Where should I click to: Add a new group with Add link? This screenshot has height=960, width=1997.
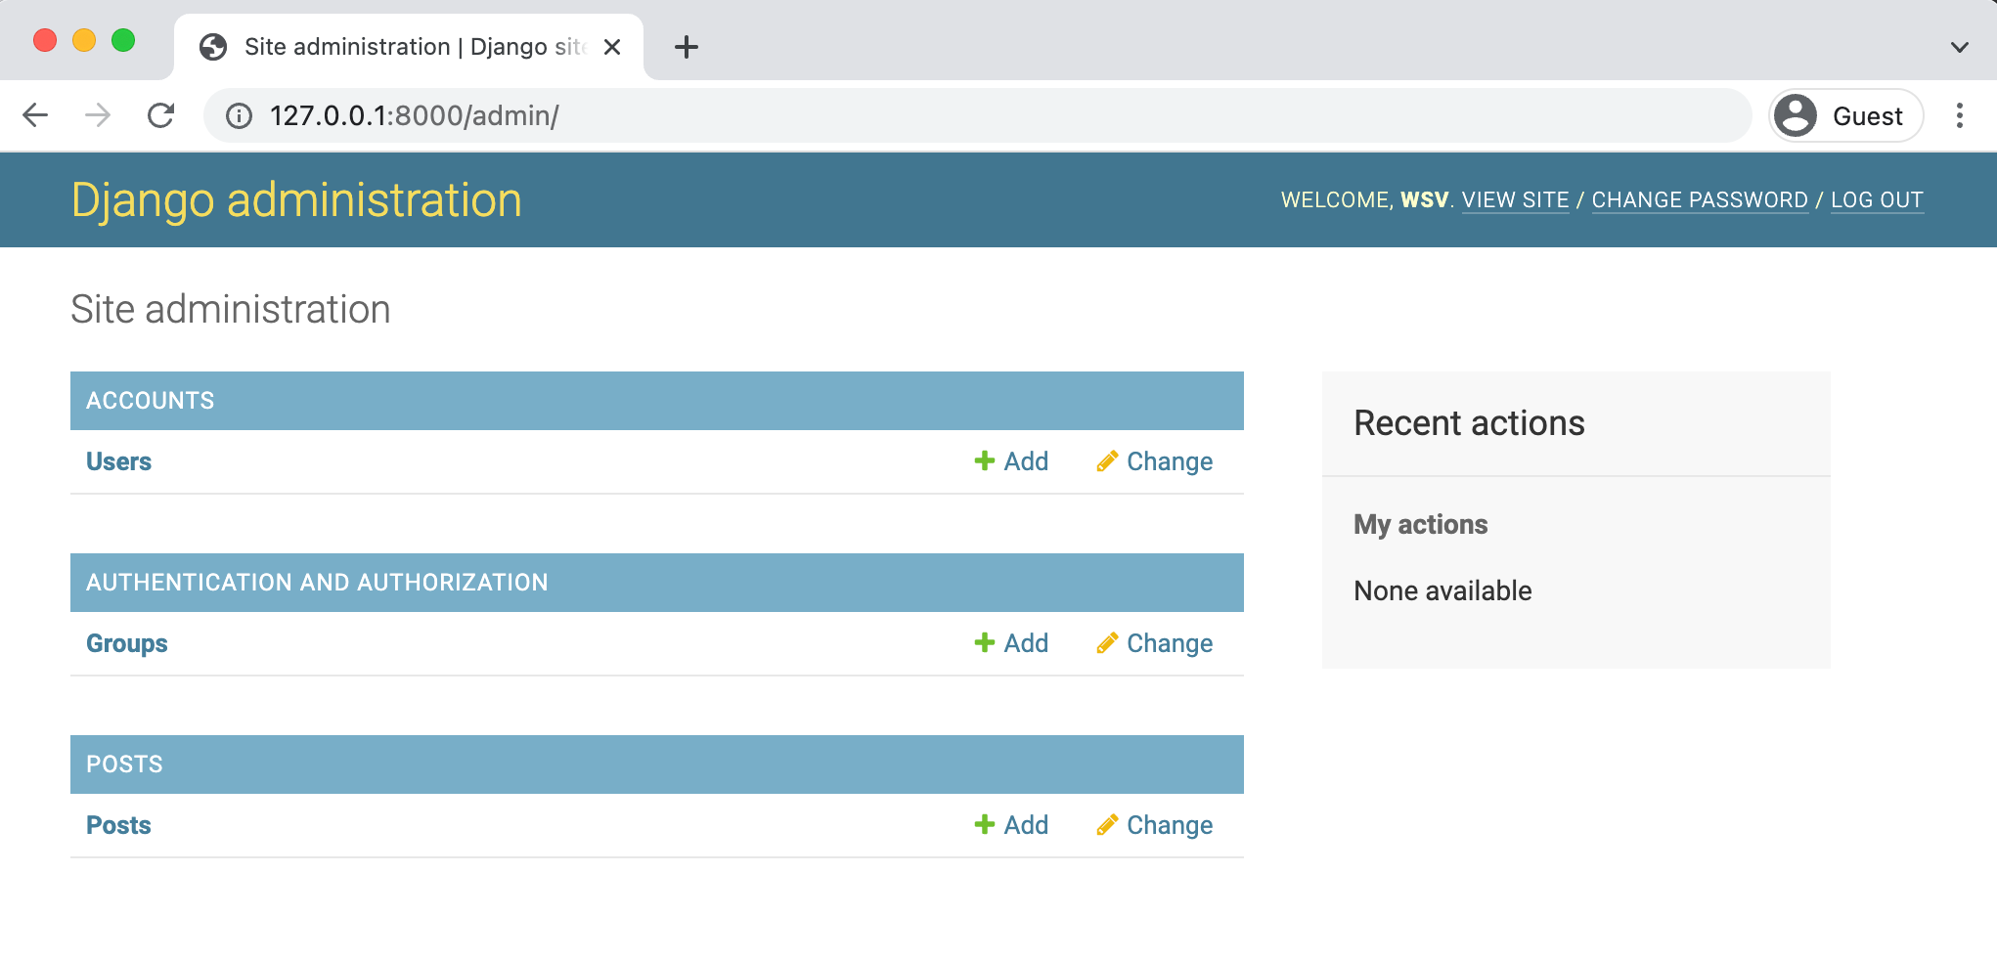coord(1011,643)
